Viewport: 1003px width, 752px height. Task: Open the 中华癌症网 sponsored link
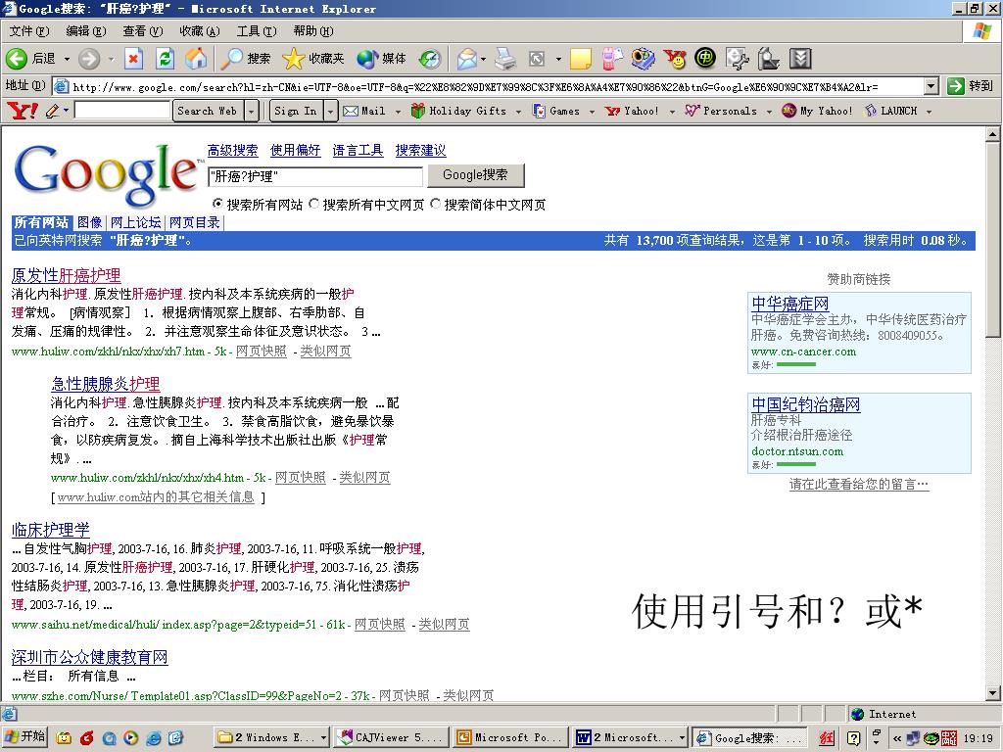point(790,304)
